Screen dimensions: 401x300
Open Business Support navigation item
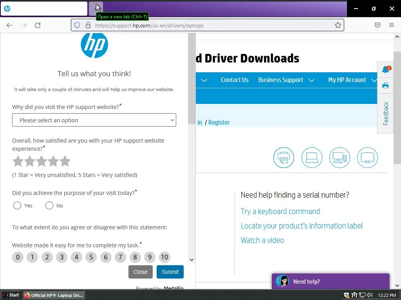click(x=280, y=80)
